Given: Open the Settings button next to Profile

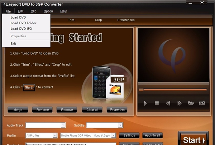Looking at the screenshot, I should click(x=129, y=135).
